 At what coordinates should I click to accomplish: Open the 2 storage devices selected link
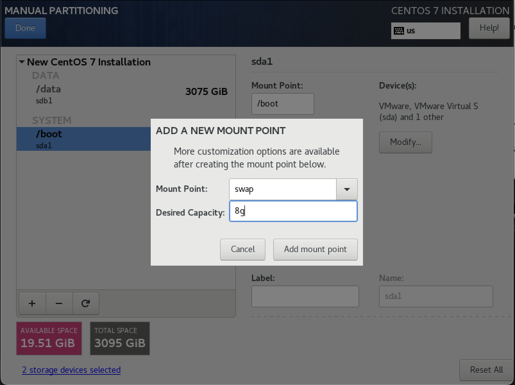click(x=71, y=370)
